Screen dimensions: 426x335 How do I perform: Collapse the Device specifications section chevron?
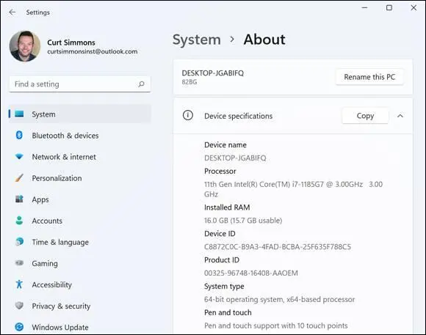pyautogui.click(x=400, y=116)
